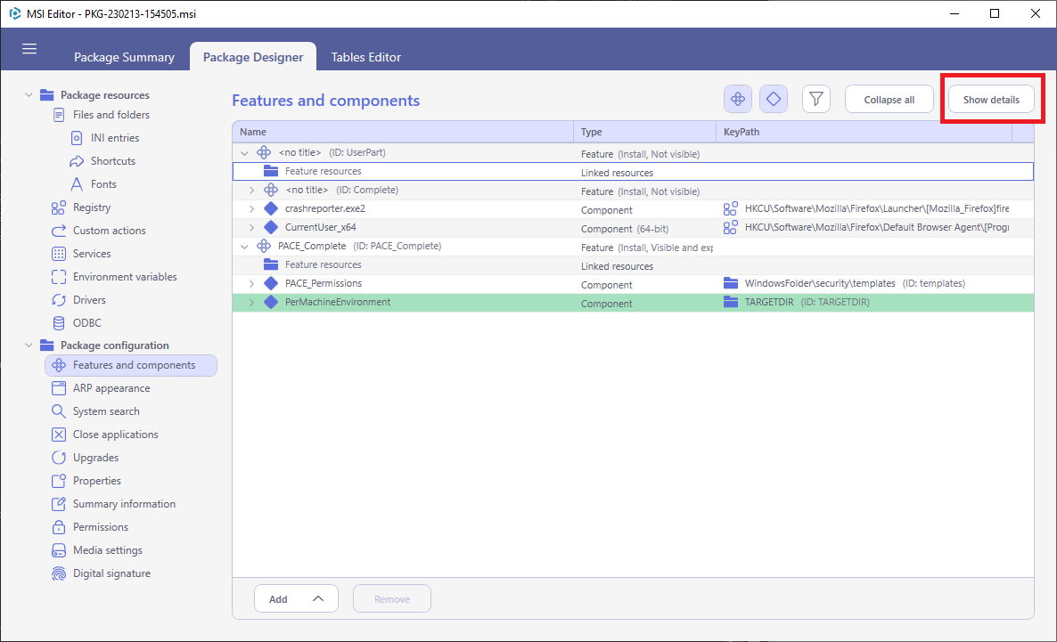Click the System search magnifier icon
The height and width of the screenshot is (642, 1057).
coord(59,411)
